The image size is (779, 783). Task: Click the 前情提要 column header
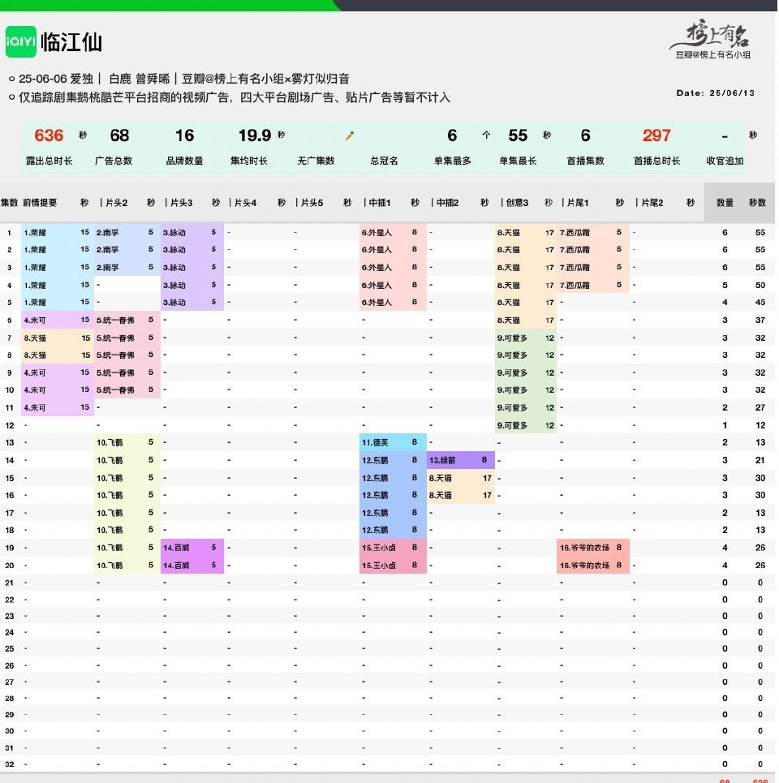[40, 203]
